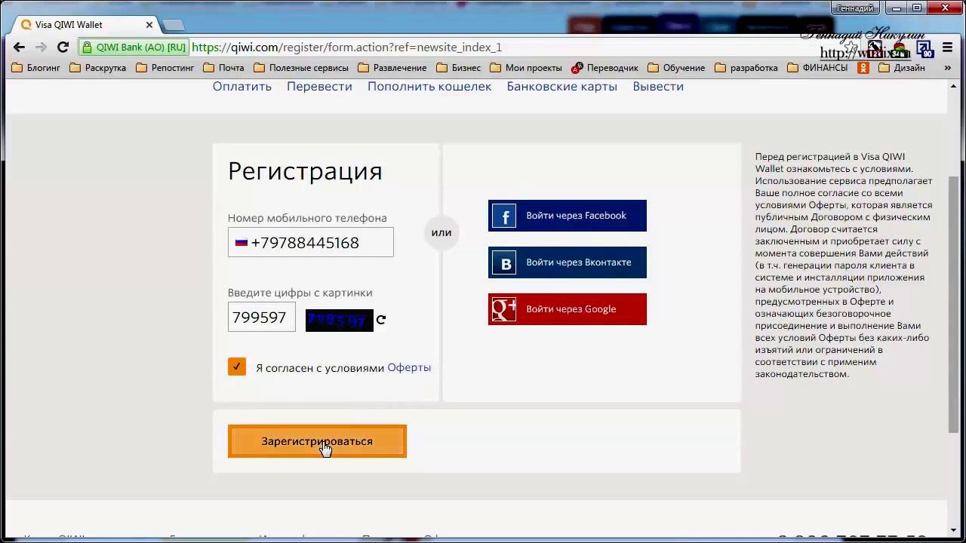Click the Russian flag country selector
This screenshot has width=966, height=543.
pos(241,243)
